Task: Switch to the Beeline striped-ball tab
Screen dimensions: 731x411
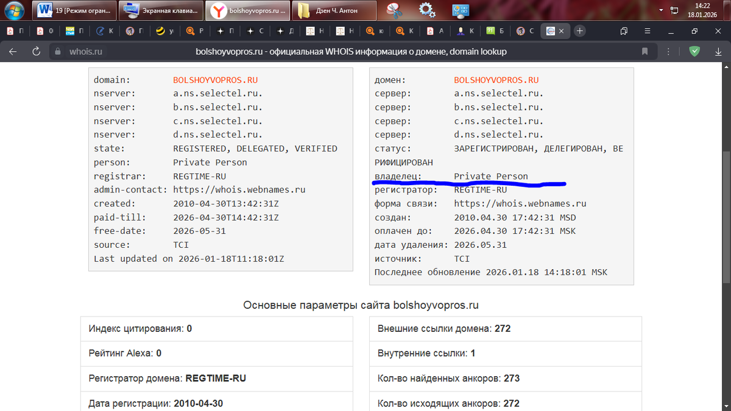Action: click(x=164, y=30)
